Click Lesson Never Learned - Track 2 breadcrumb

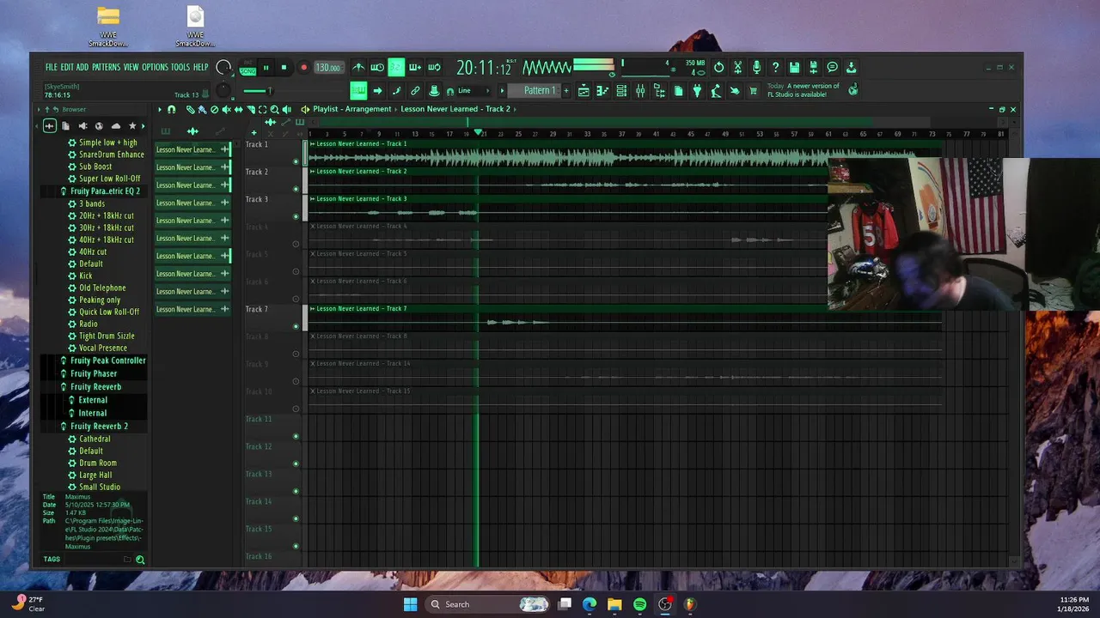[x=455, y=109]
